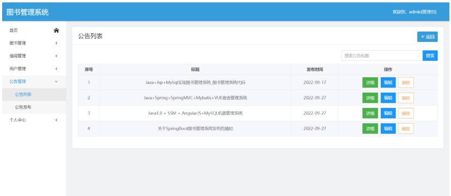This screenshot has height=196, width=451.
Task: Click 删除 for the AngularJS机票管理系统 row
Action: pyautogui.click(x=406, y=113)
